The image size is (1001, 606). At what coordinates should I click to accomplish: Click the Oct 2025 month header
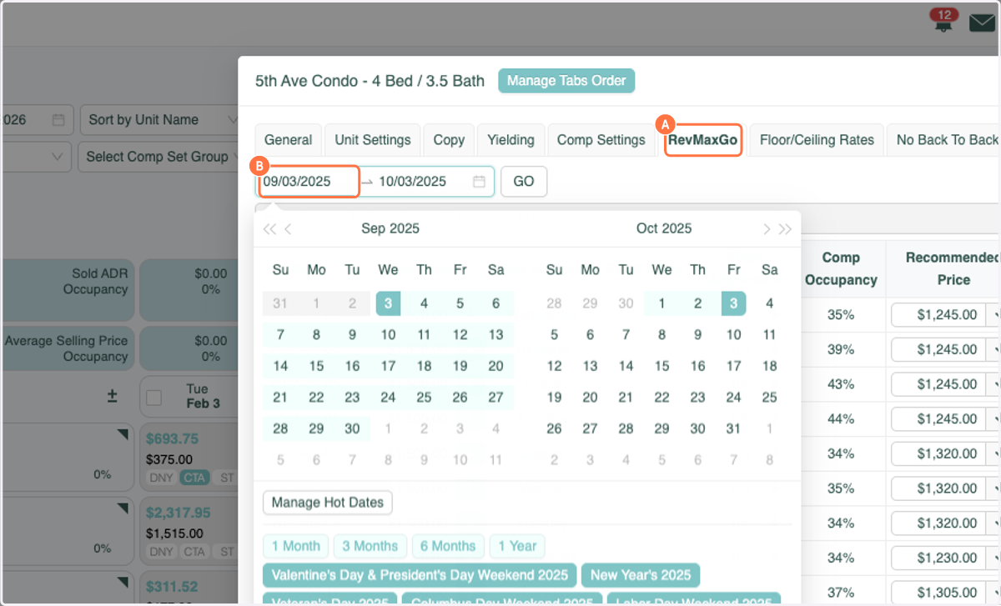pyautogui.click(x=664, y=228)
